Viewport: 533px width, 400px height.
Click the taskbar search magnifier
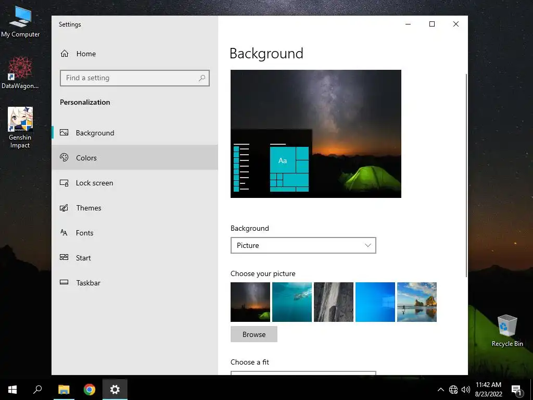click(x=37, y=390)
